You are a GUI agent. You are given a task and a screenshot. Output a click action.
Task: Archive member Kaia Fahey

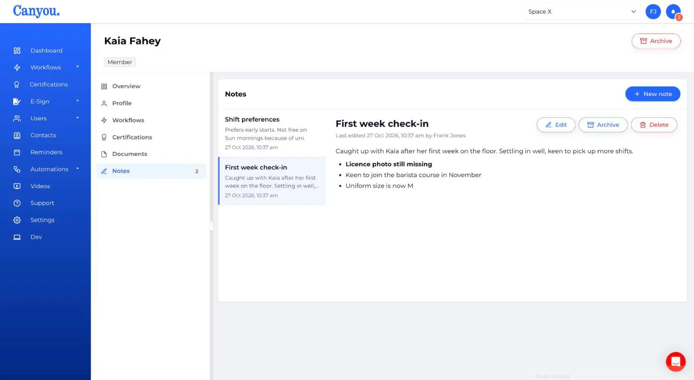(x=656, y=41)
